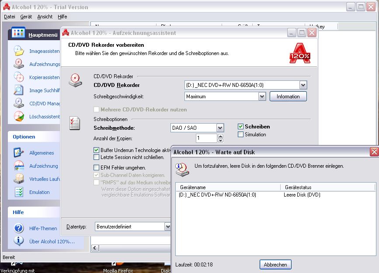Open Hilfe-Themen link
Screen dimensions: 379x273
point(43,228)
